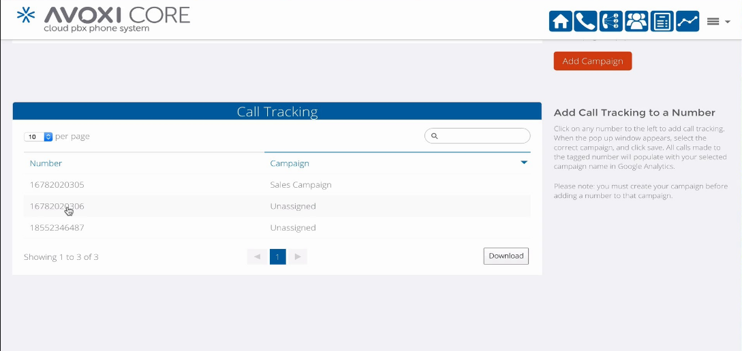Click the Sales Campaign cell
Image resolution: width=742 pixels, height=351 pixels.
[x=300, y=185]
